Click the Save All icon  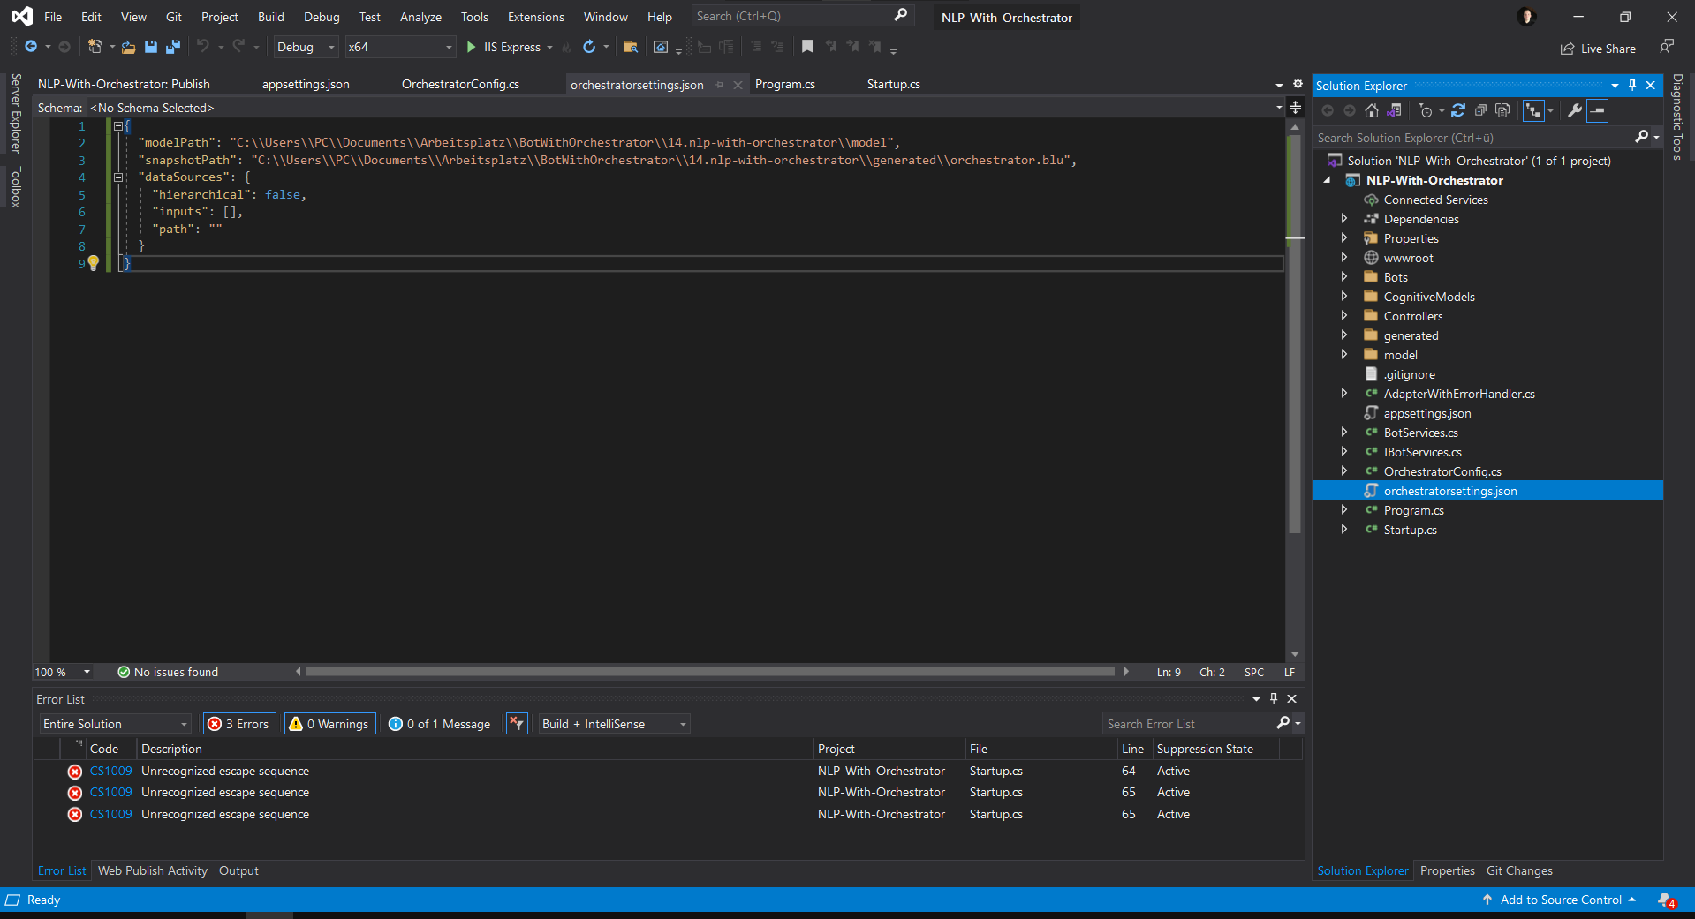point(172,47)
